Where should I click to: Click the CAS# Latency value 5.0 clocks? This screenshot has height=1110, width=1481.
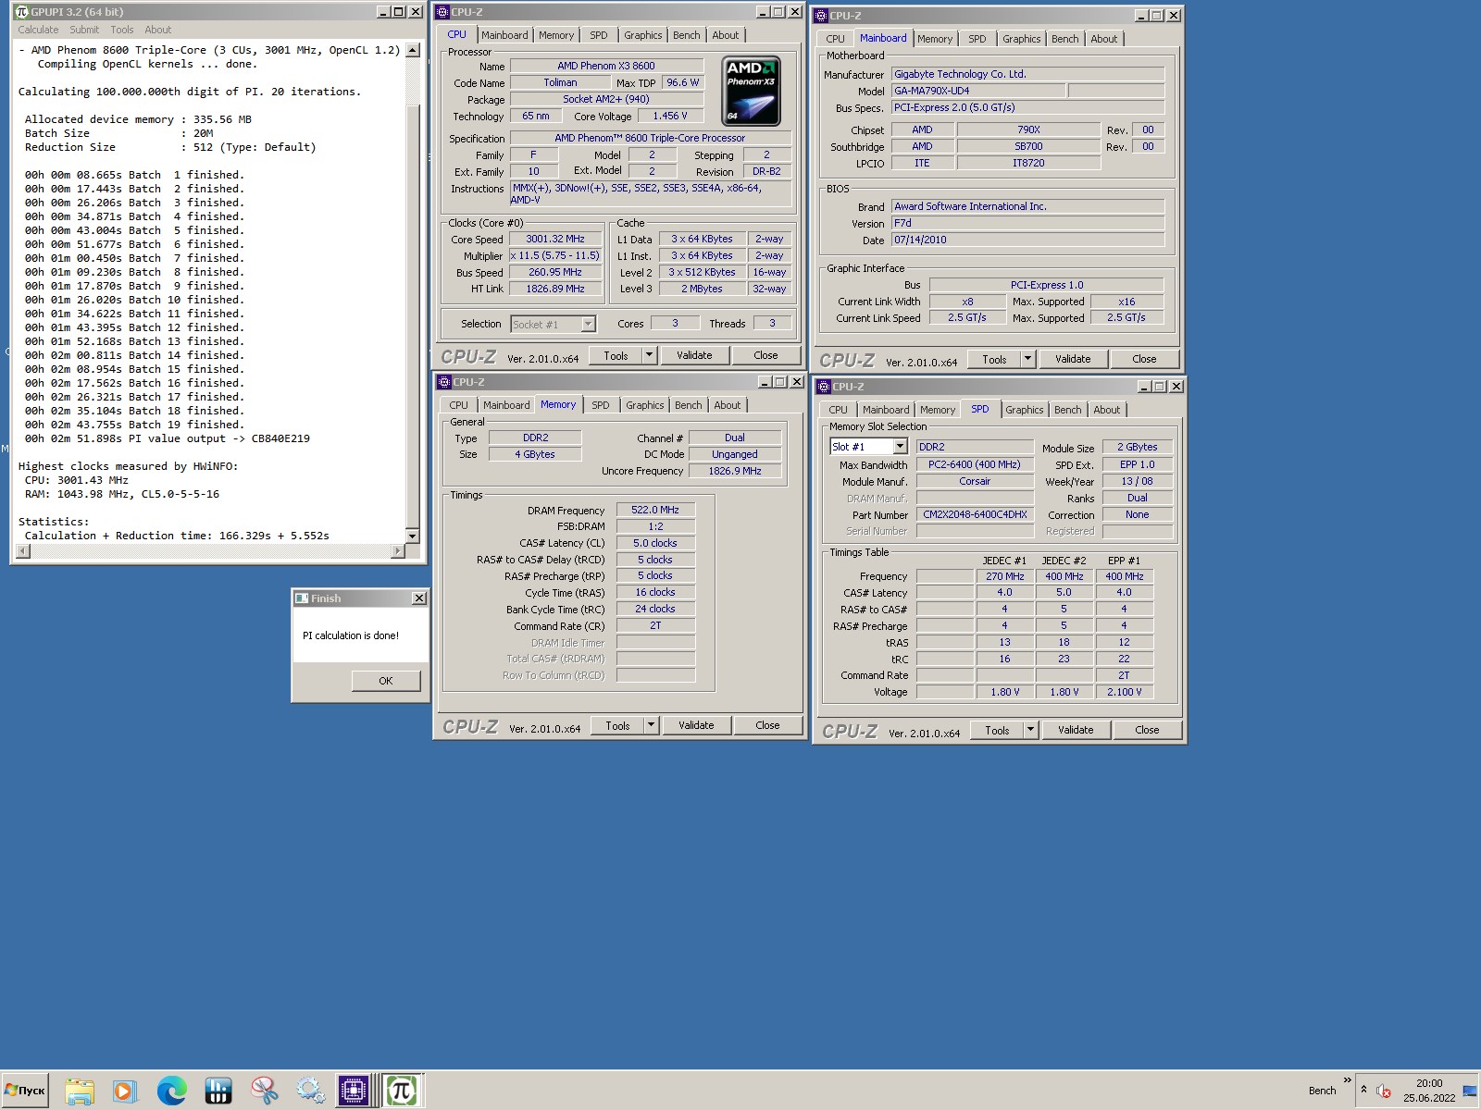click(x=655, y=543)
